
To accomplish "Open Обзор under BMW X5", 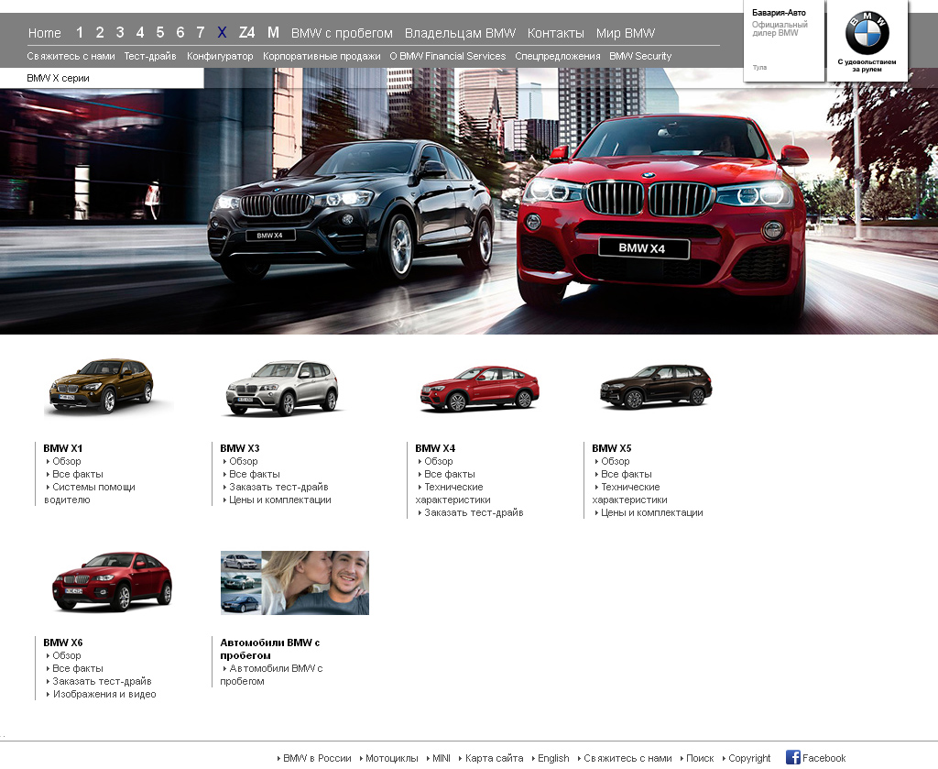I will 616,461.
